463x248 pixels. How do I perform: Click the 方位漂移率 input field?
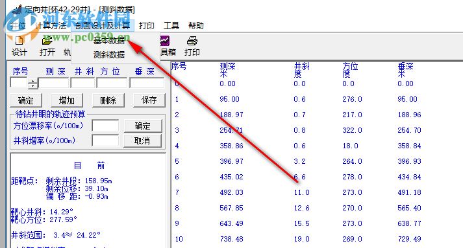105,126
